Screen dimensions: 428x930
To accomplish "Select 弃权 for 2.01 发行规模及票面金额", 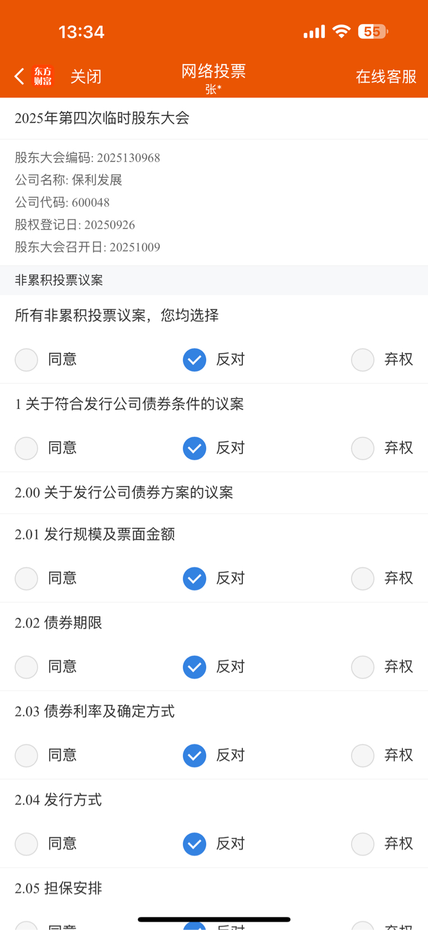I will [363, 578].
